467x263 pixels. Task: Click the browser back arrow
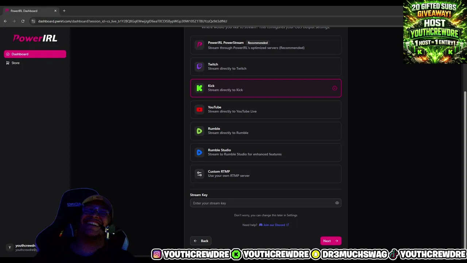(x=5, y=21)
